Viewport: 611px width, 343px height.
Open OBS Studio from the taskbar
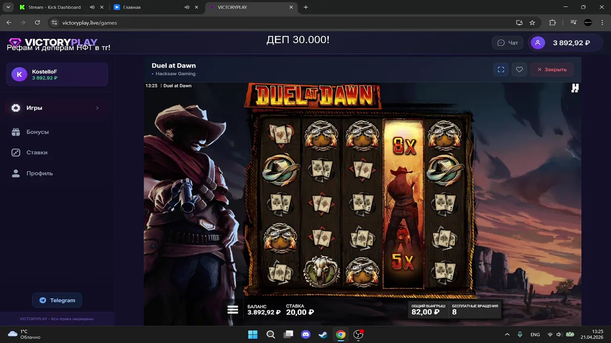[x=358, y=334]
